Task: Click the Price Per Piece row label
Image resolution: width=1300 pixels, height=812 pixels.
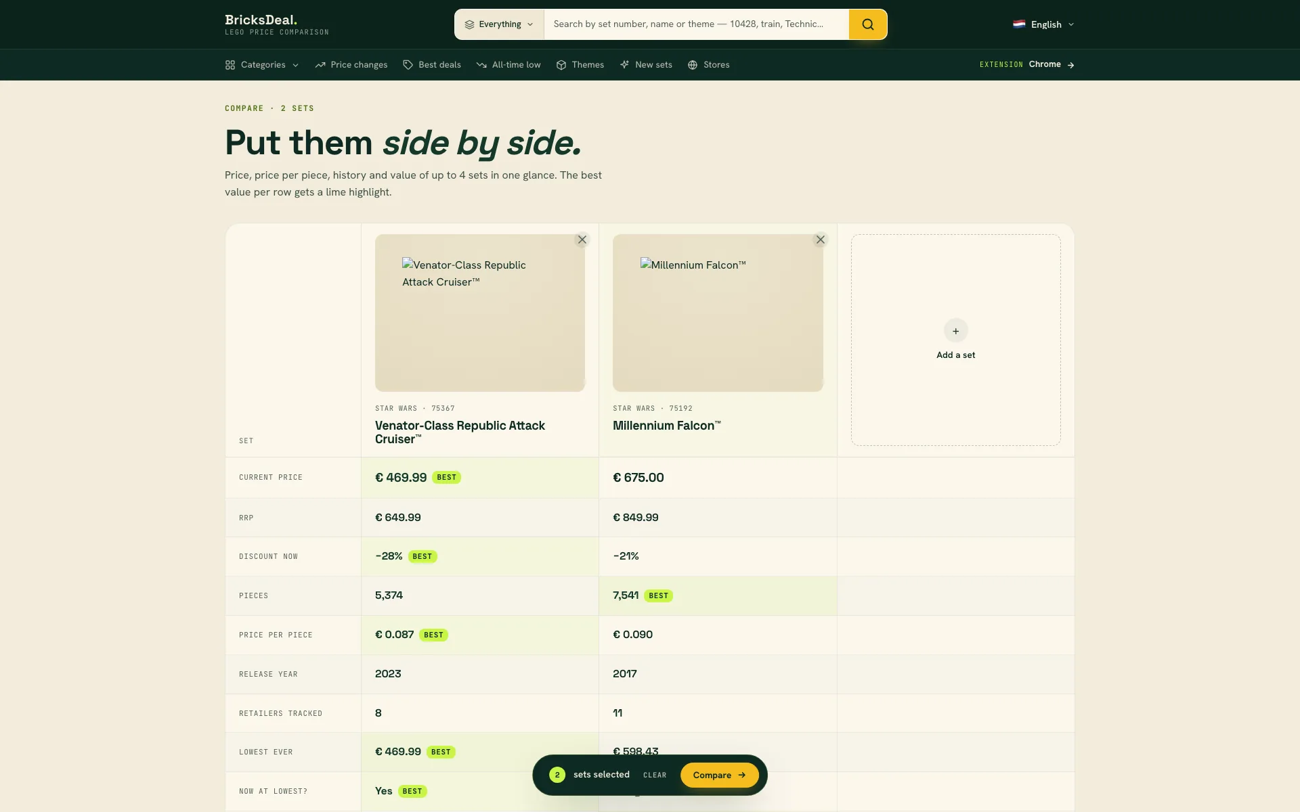Action: (276, 635)
